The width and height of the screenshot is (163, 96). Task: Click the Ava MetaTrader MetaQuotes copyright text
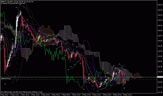22,92
